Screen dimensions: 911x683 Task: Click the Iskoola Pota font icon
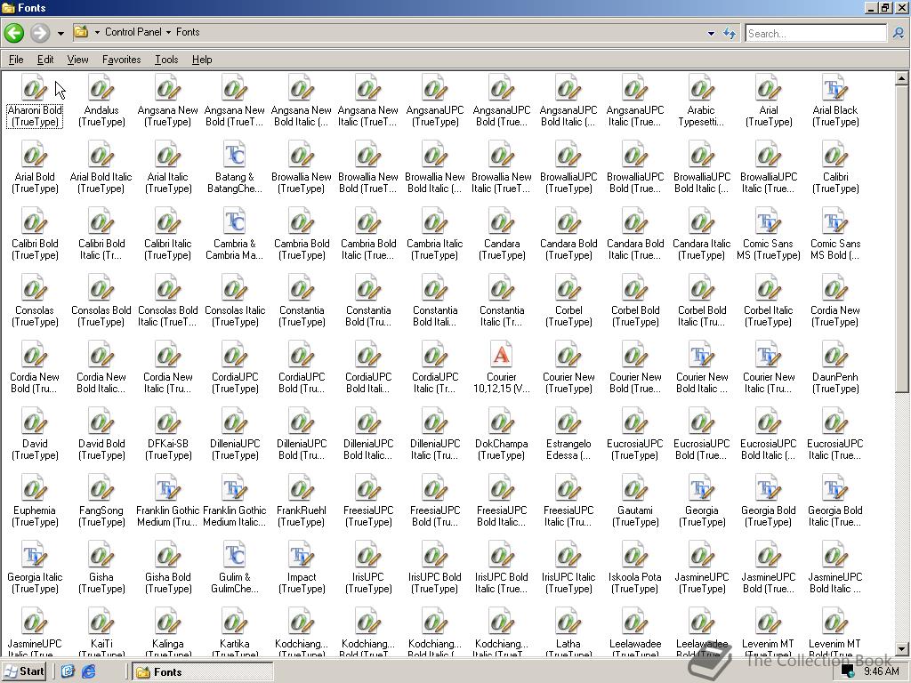point(635,556)
